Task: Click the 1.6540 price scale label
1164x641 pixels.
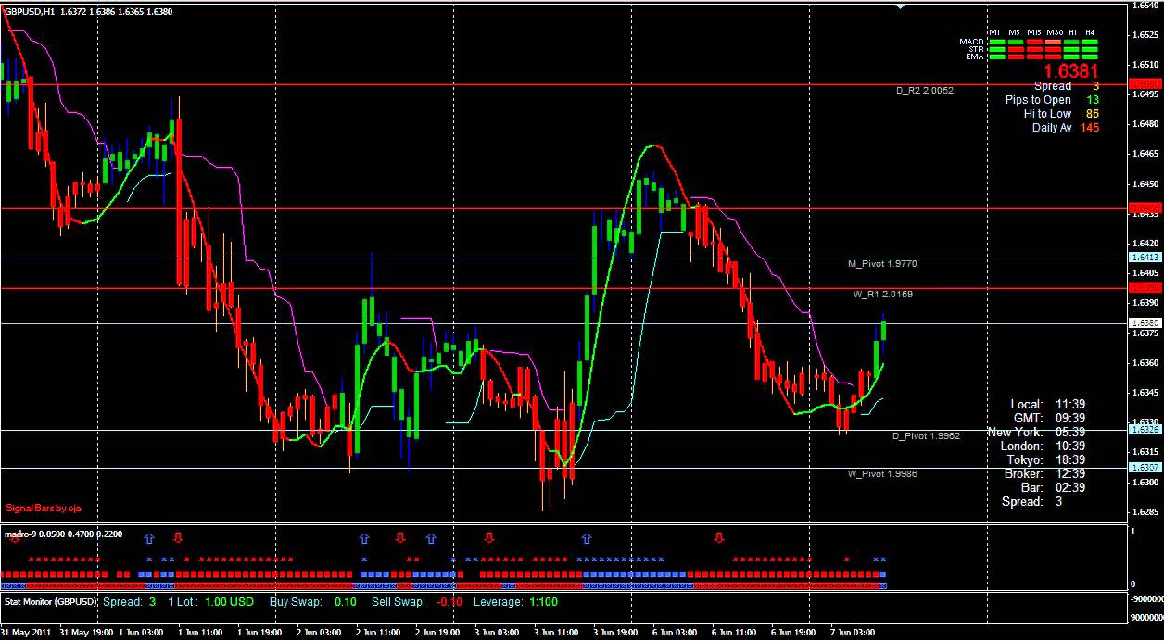Action: point(1144,6)
